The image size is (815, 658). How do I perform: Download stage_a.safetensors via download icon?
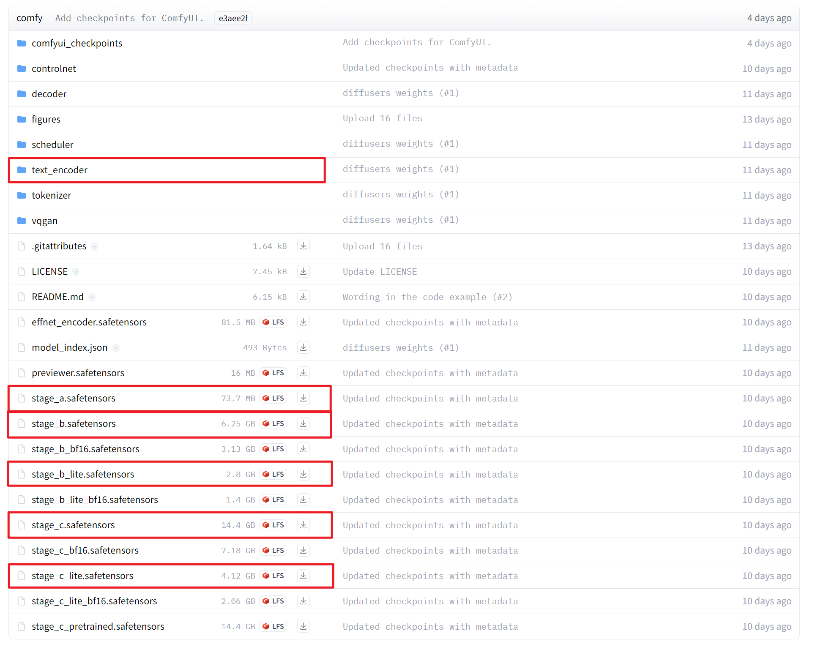[303, 398]
